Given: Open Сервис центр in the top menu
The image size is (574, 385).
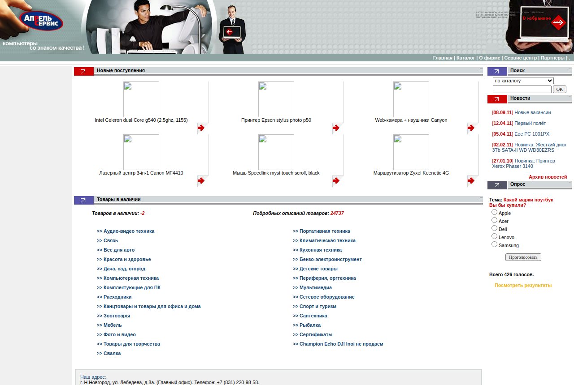Looking at the screenshot, I should (520, 58).
